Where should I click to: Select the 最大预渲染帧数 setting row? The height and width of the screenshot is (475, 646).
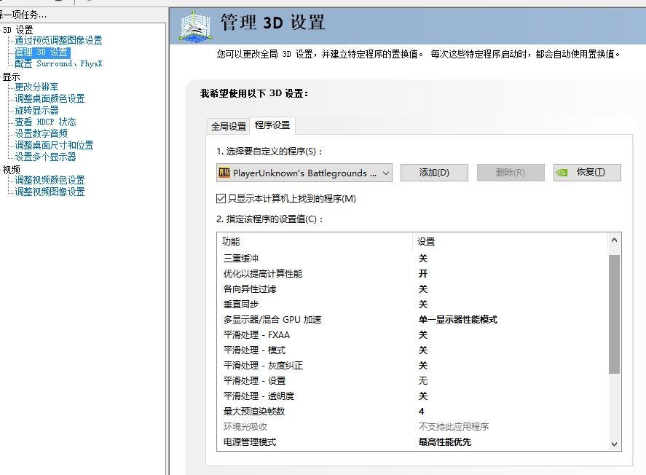coord(412,411)
